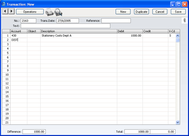The height and width of the screenshot is (136, 189).
Task: Open the Operations menu
Action: click(x=30, y=12)
